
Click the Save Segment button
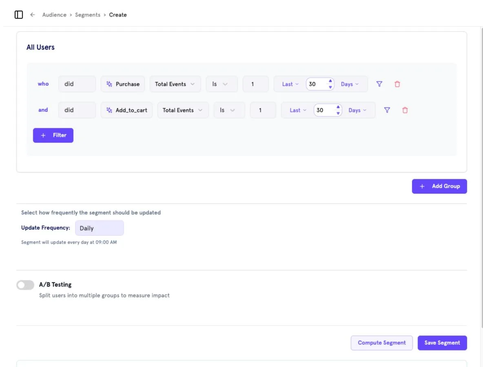[442, 343]
